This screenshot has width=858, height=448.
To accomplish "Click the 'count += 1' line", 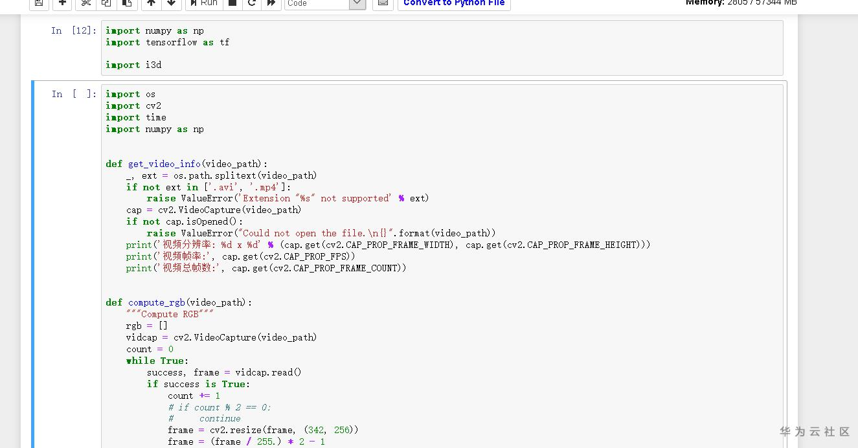I will tap(194, 396).
